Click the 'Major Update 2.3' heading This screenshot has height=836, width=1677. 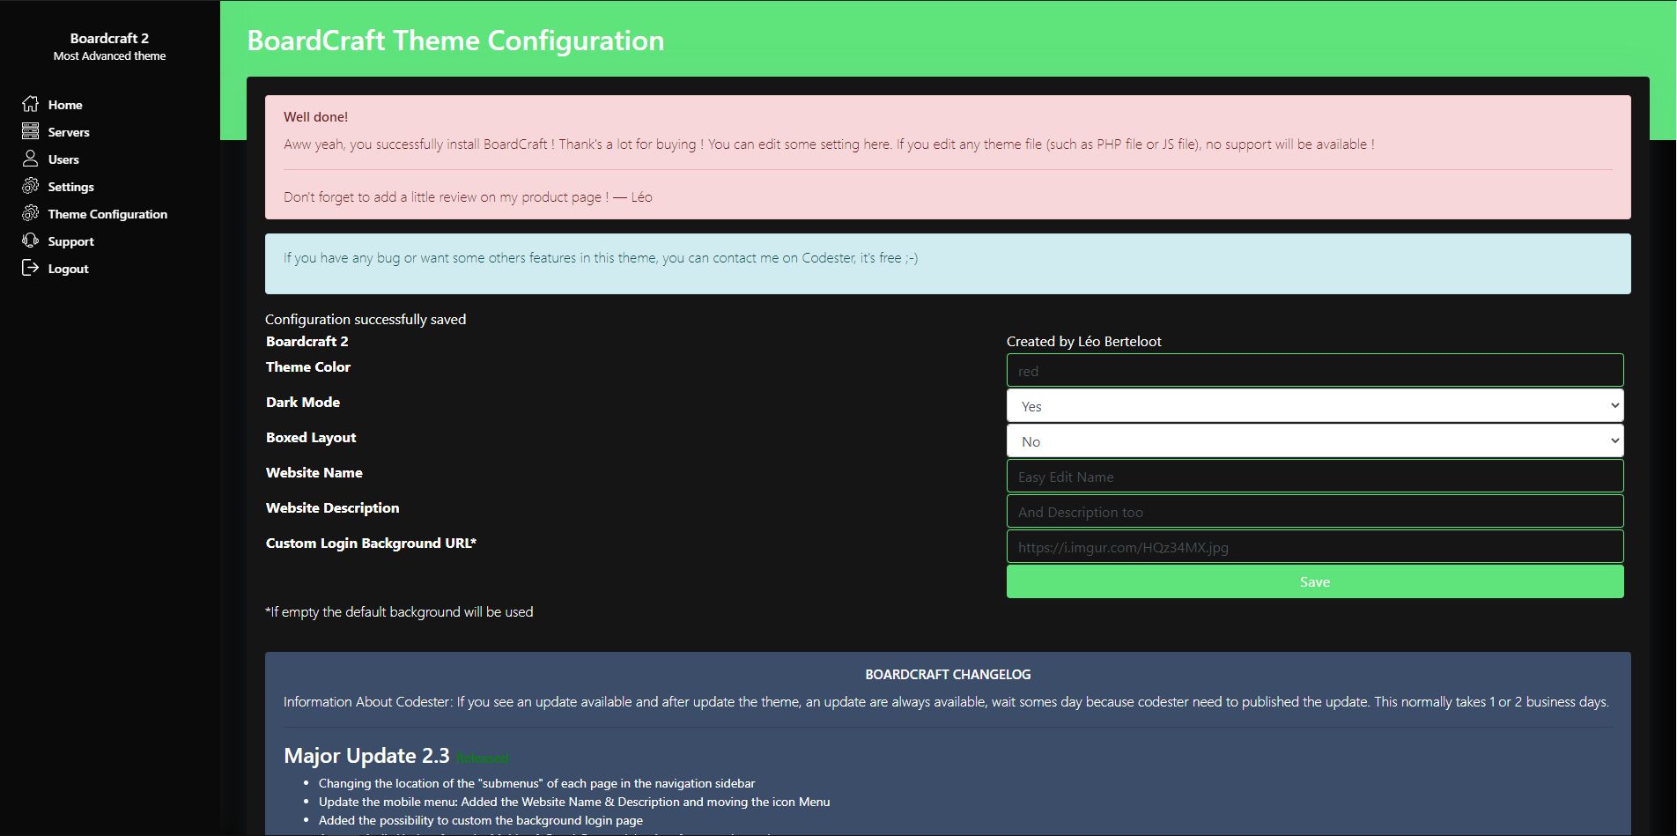click(366, 755)
